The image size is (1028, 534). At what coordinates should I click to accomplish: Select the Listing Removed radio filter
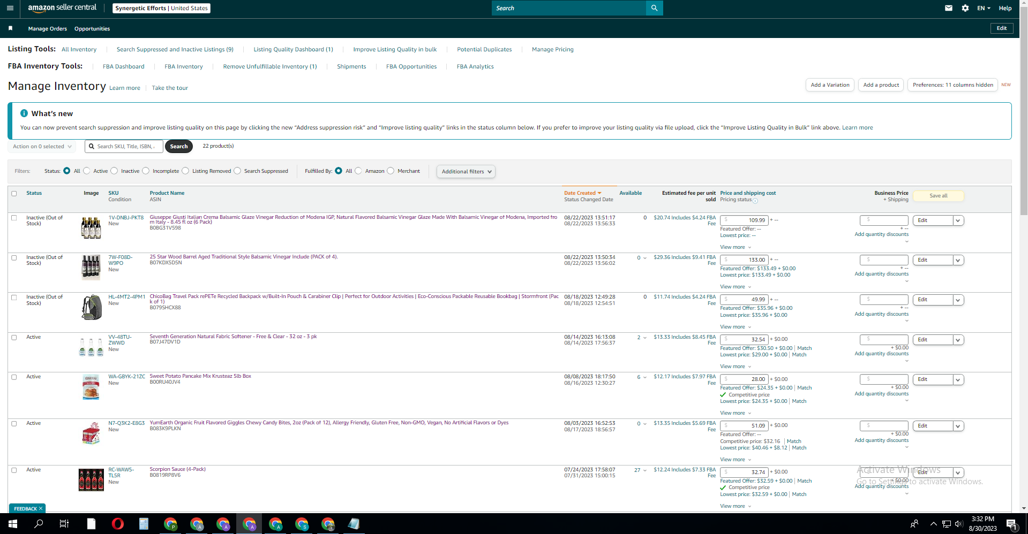185,171
